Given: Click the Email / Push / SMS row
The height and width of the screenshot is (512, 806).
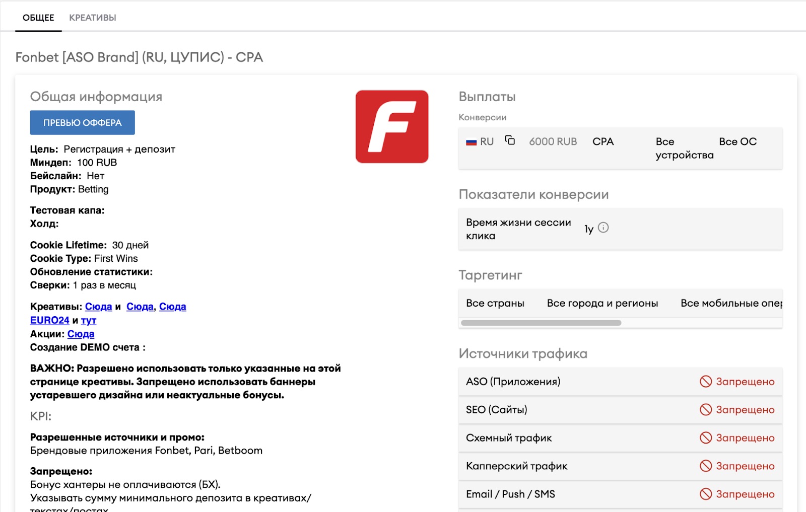Looking at the screenshot, I should (x=621, y=494).
